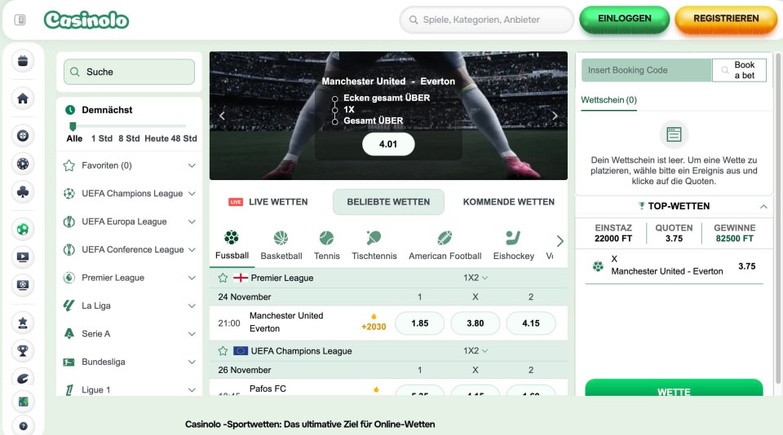Focus the Insert Booking Code field
Screen dimensions: 783x435
[x=647, y=70]
